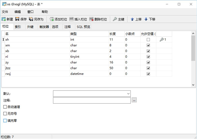
Task: Click scrollbar down arrow in field grid
Action: pos(193,85)
